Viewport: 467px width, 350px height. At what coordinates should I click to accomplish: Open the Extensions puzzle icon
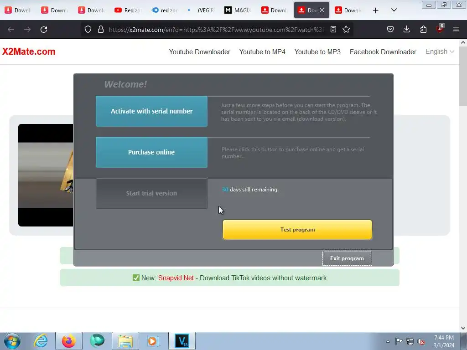(423, 30)
